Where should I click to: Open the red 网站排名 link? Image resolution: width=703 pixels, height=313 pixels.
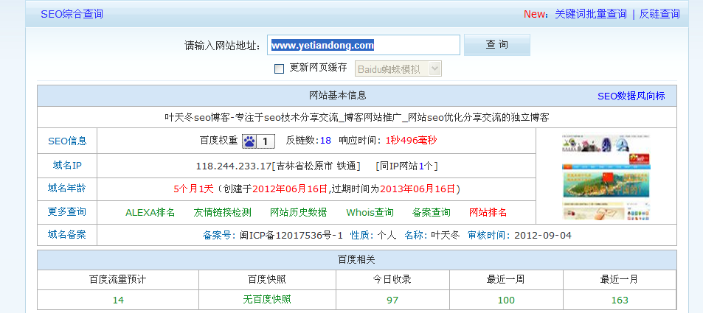tap(488, 212)
